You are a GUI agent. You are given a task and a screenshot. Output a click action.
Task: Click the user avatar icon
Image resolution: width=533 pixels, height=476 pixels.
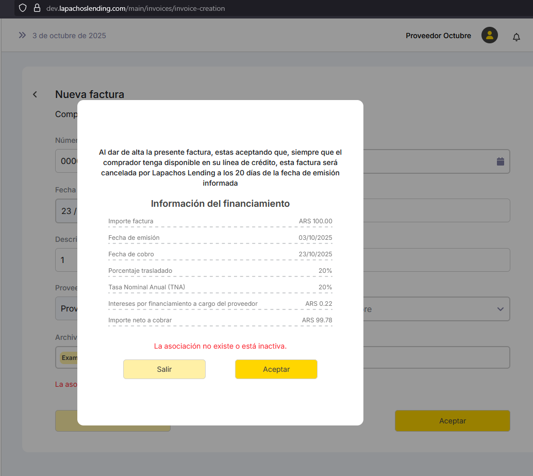pyautogui.click(x=489, y=36)
